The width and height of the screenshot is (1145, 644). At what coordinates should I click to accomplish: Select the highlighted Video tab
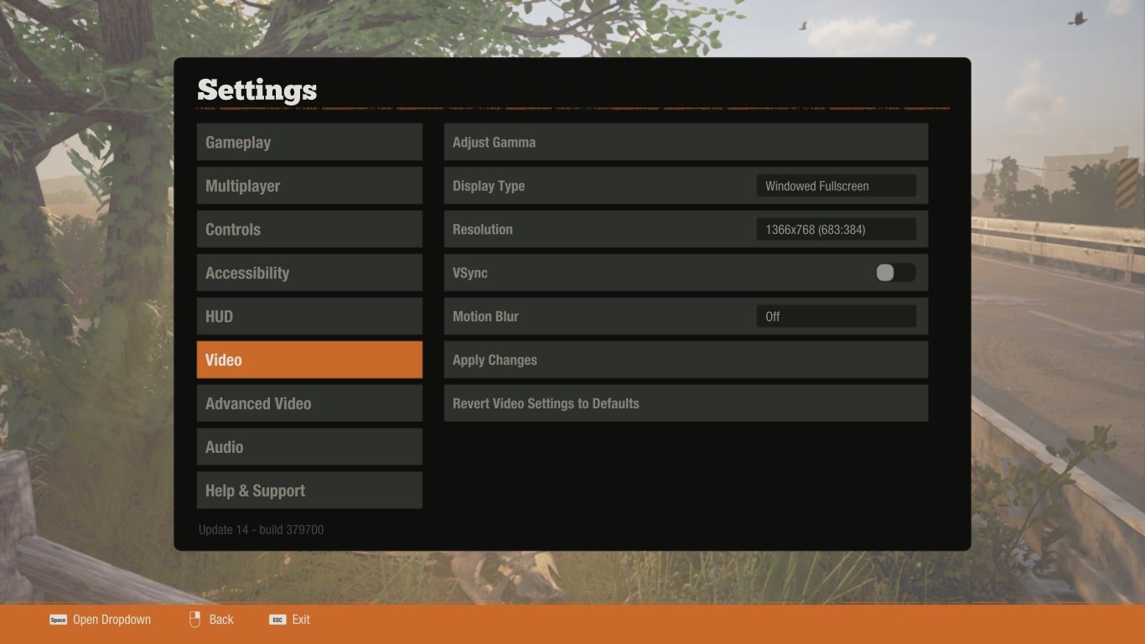pyautogui.click(x=309, y=360)
